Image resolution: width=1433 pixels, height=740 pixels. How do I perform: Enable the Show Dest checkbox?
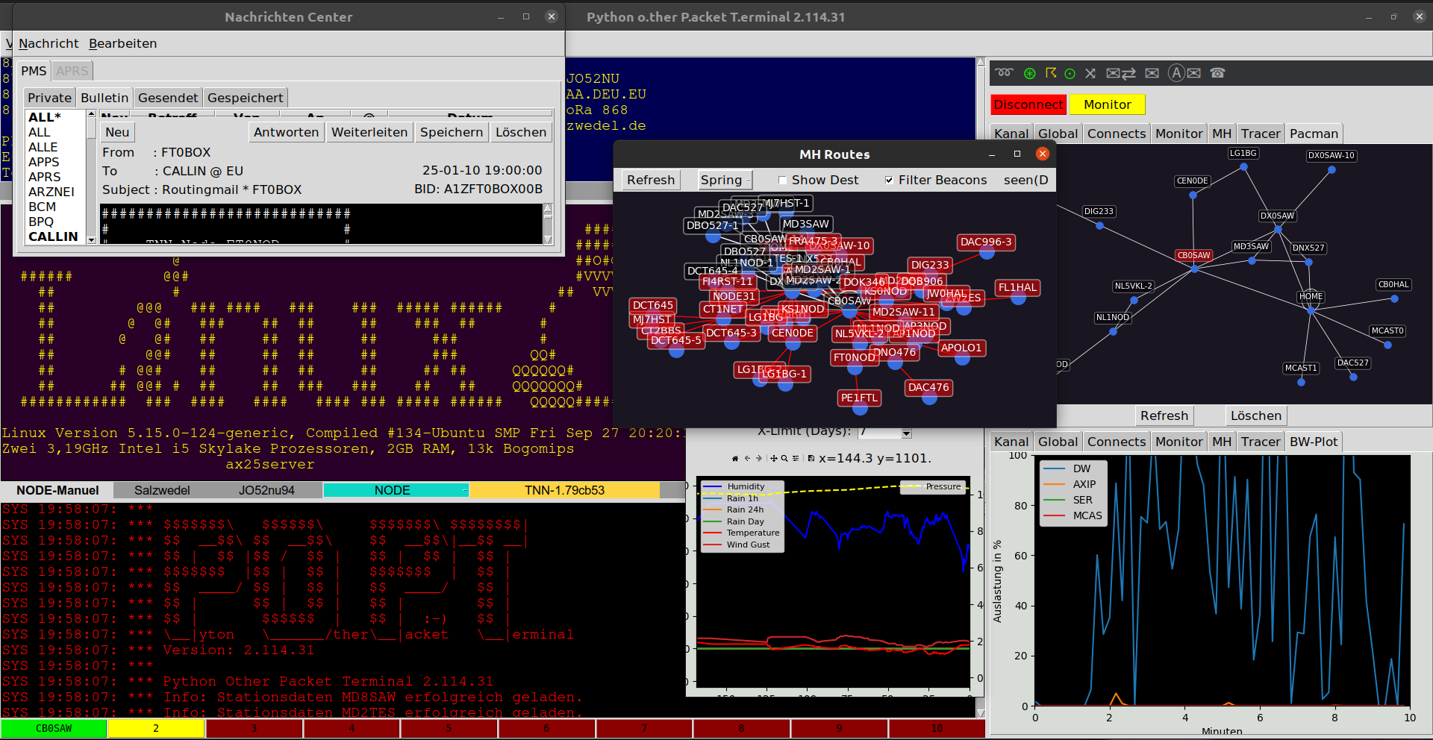[782, 180]
